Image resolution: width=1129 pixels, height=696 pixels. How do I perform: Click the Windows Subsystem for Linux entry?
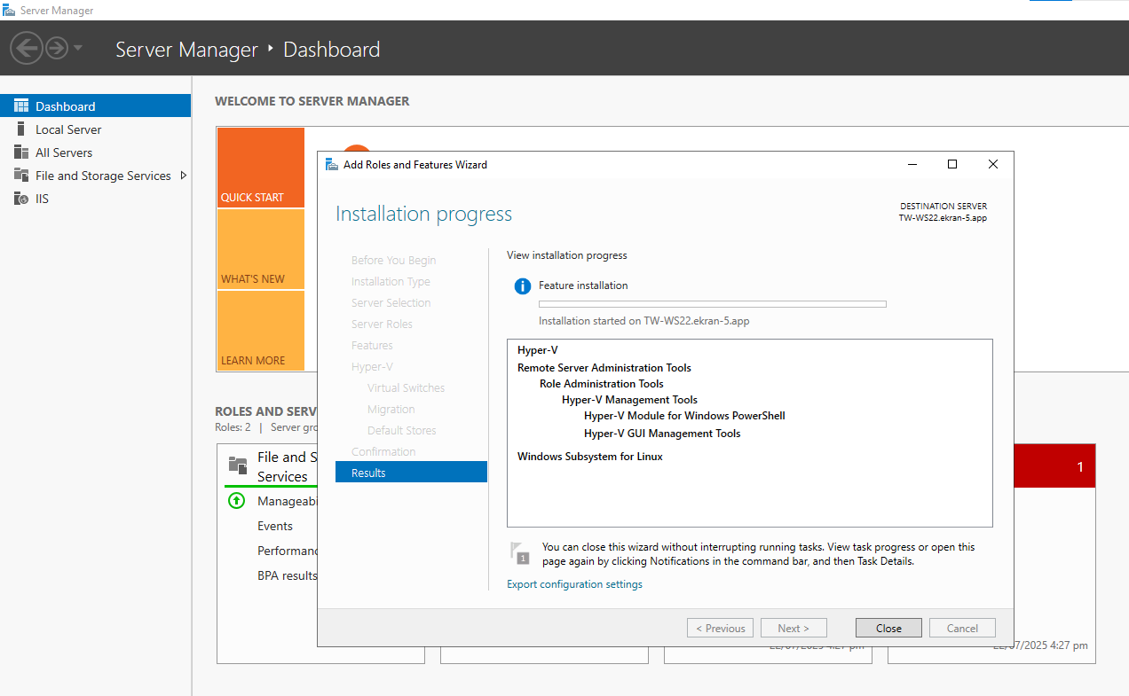[x=589, y=457]
